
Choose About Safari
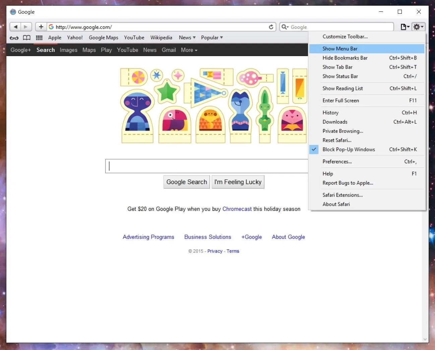[367, 204]
